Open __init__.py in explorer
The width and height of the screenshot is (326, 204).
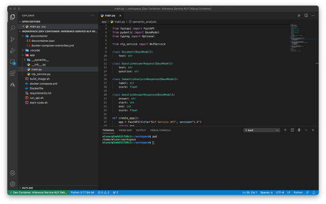coord(39,65)
